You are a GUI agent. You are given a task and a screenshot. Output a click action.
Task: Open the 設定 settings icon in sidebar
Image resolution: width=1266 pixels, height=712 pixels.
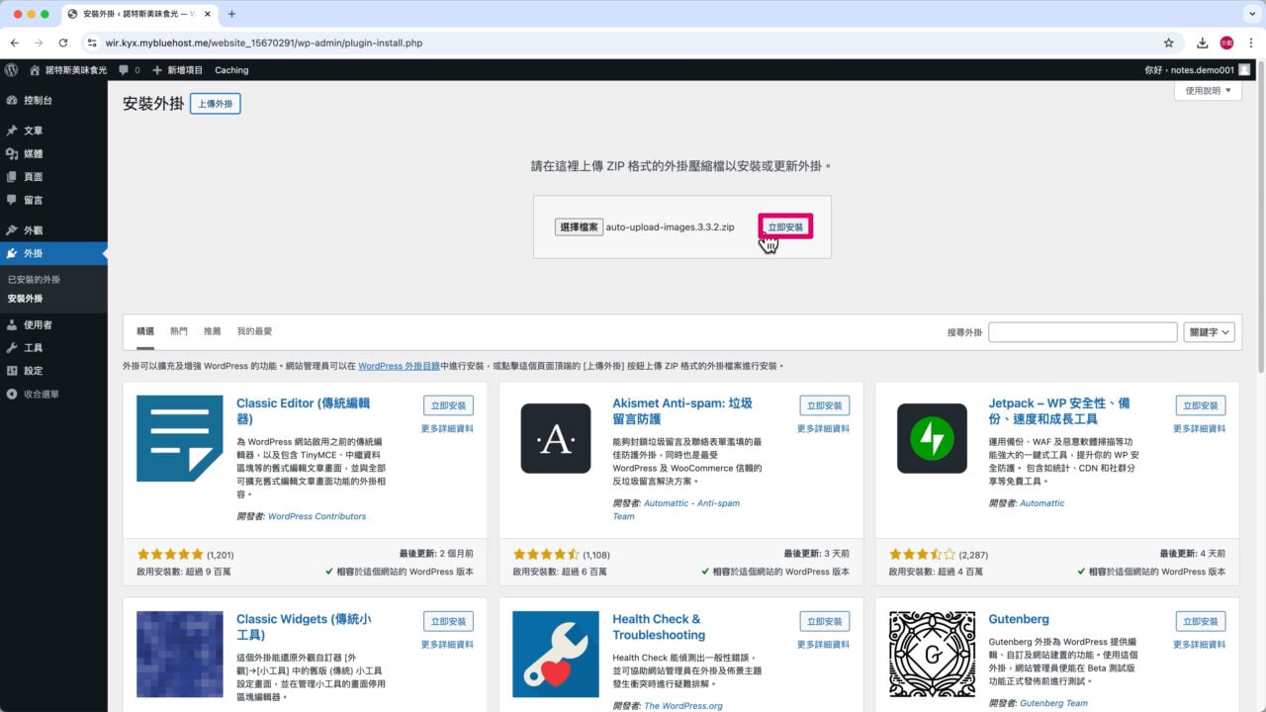[x=12, y=371]
